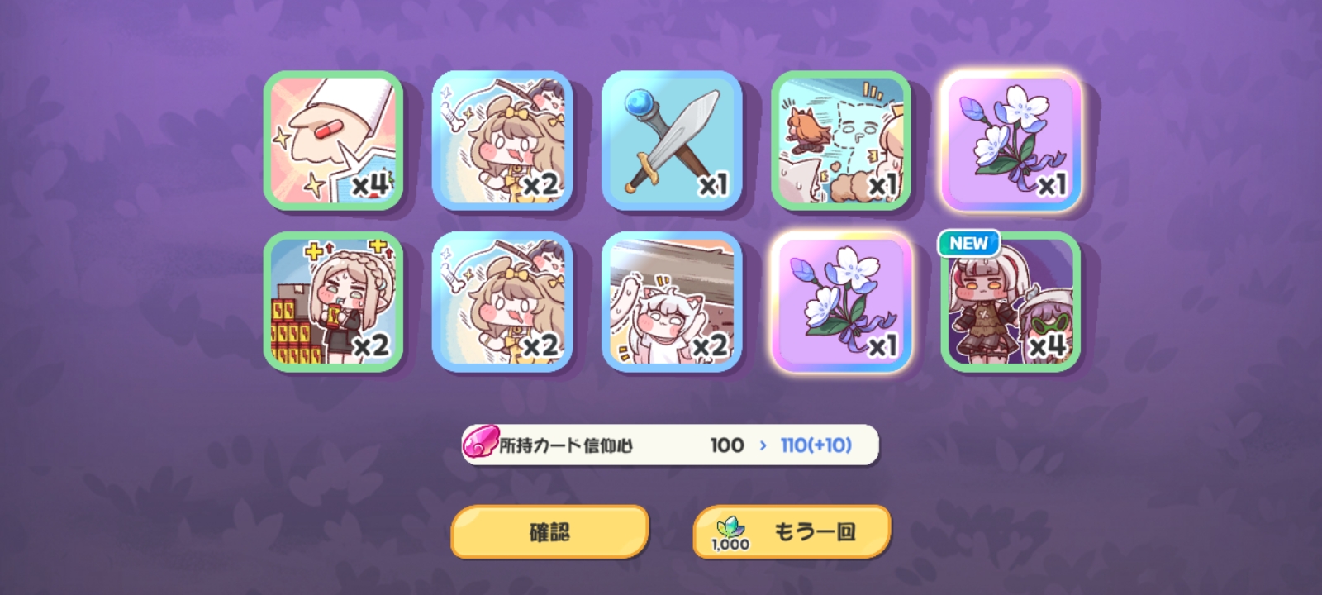Select the girl with gold crates card
The image size is (1322, 595).
click(x=333, y=301)
